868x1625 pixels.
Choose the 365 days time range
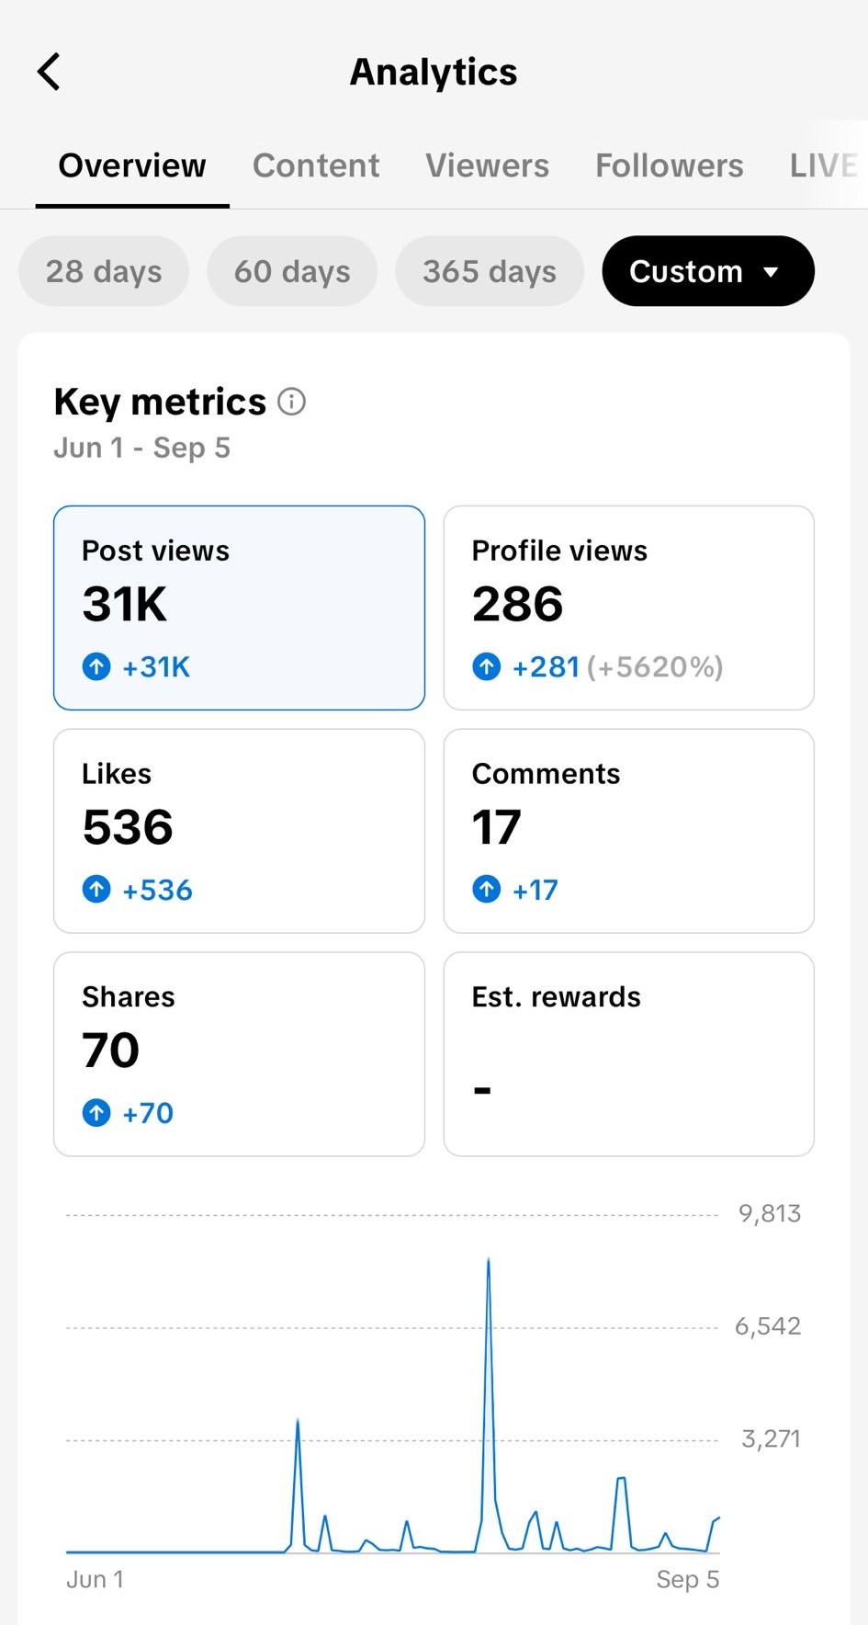click(x=489, y=271)
